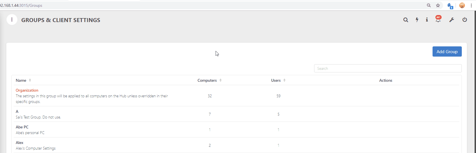Bookmark page with browser star icon

tap(438, 5)
